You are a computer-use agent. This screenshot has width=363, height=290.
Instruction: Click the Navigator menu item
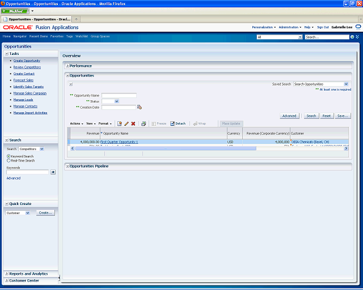[20, 36]
